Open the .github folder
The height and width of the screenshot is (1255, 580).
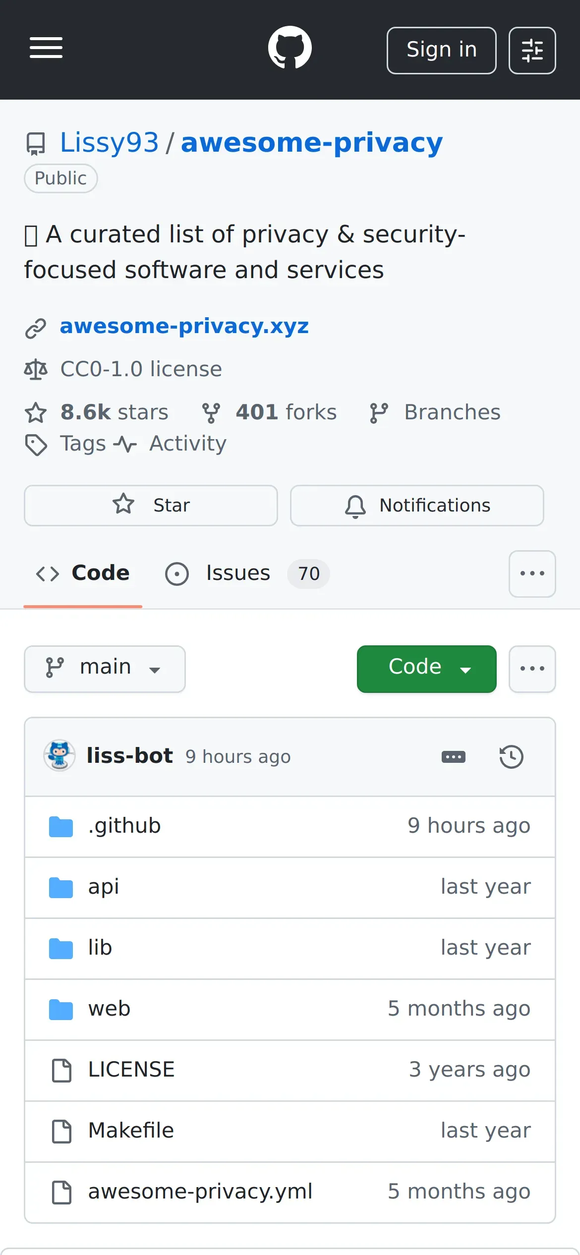pyautogui.click(x=125, y=826)
